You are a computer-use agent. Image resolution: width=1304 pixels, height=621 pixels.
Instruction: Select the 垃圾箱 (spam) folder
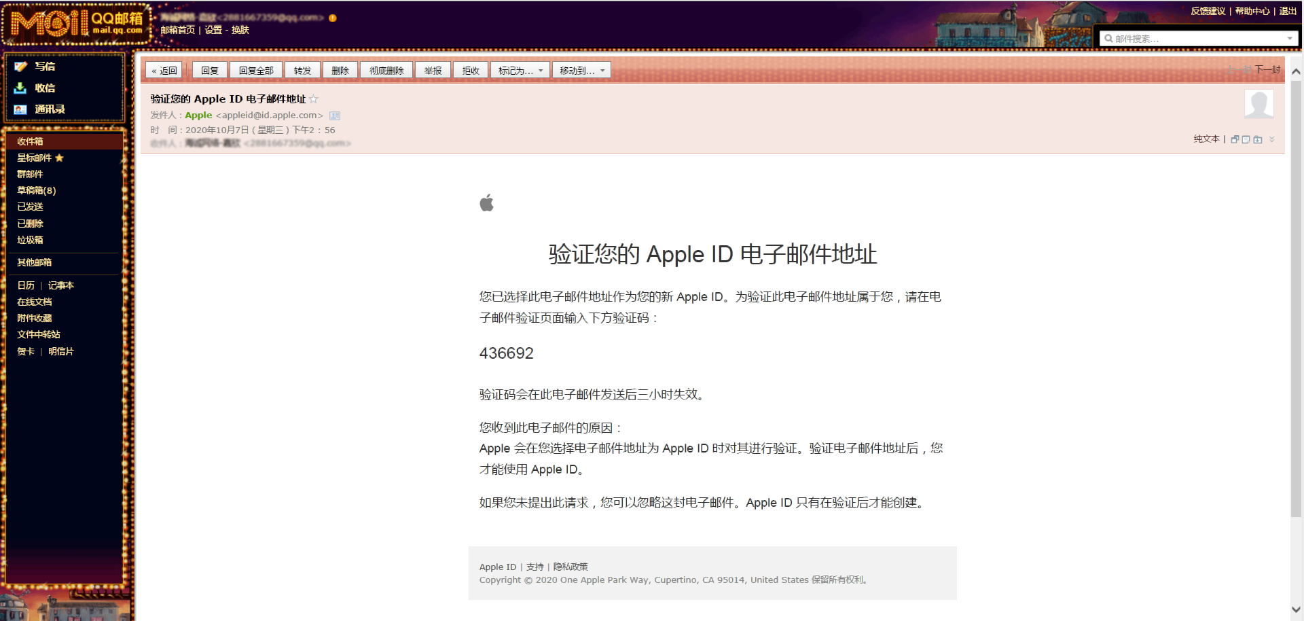pos(30,240)
